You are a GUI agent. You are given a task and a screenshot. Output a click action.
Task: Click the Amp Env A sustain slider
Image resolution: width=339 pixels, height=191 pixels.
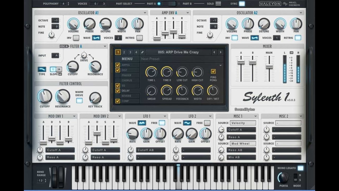(173, 31)
